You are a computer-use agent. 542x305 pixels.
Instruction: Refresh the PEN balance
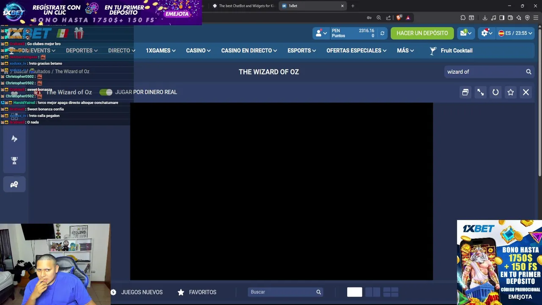(382, 33)
